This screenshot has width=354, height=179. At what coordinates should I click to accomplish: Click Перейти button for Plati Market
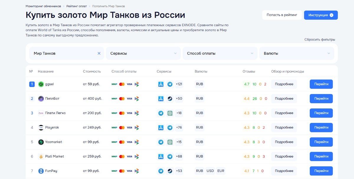(321, 156)
